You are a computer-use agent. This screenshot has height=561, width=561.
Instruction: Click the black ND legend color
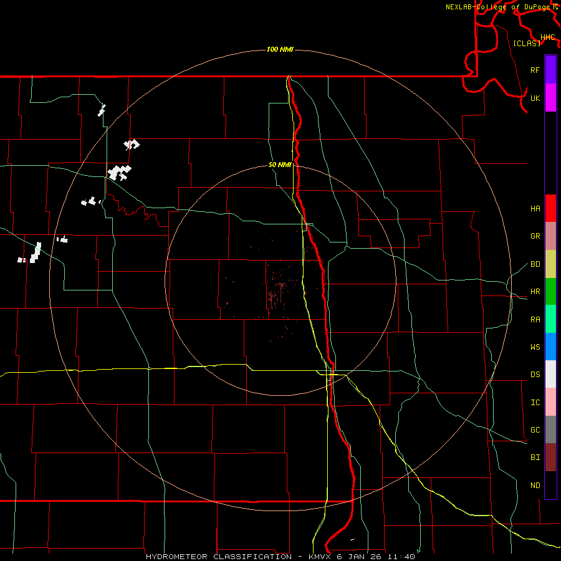(x=550, y=485)
